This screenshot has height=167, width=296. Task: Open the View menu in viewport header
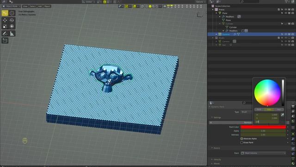point(25,6)
